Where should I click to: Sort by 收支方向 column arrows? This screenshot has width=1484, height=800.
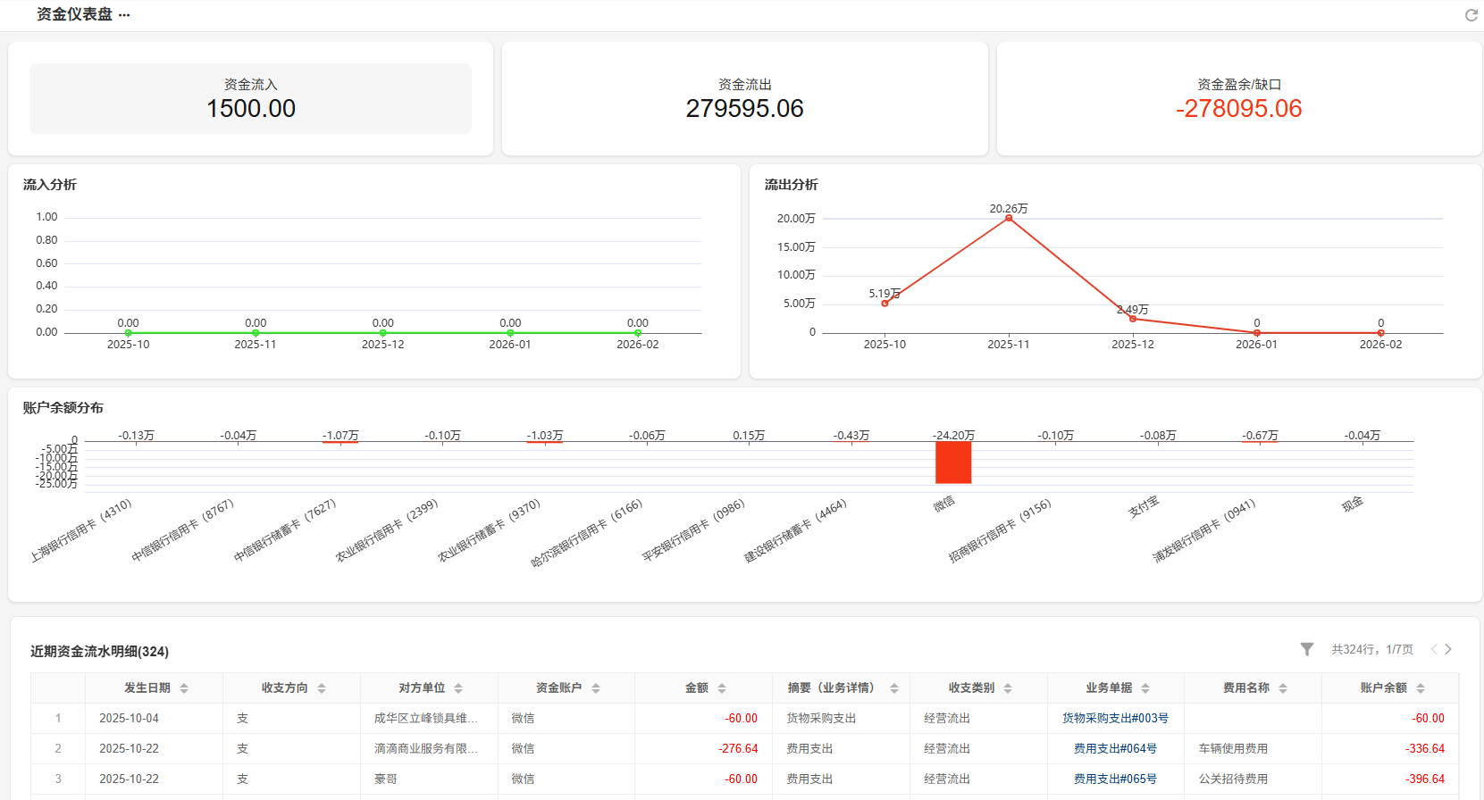pyautogui.click(x=322, y=688)
